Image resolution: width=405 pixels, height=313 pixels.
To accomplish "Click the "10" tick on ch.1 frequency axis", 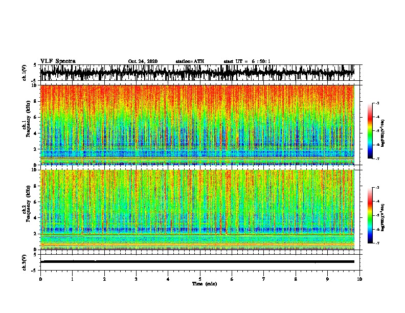I will 35,85.
